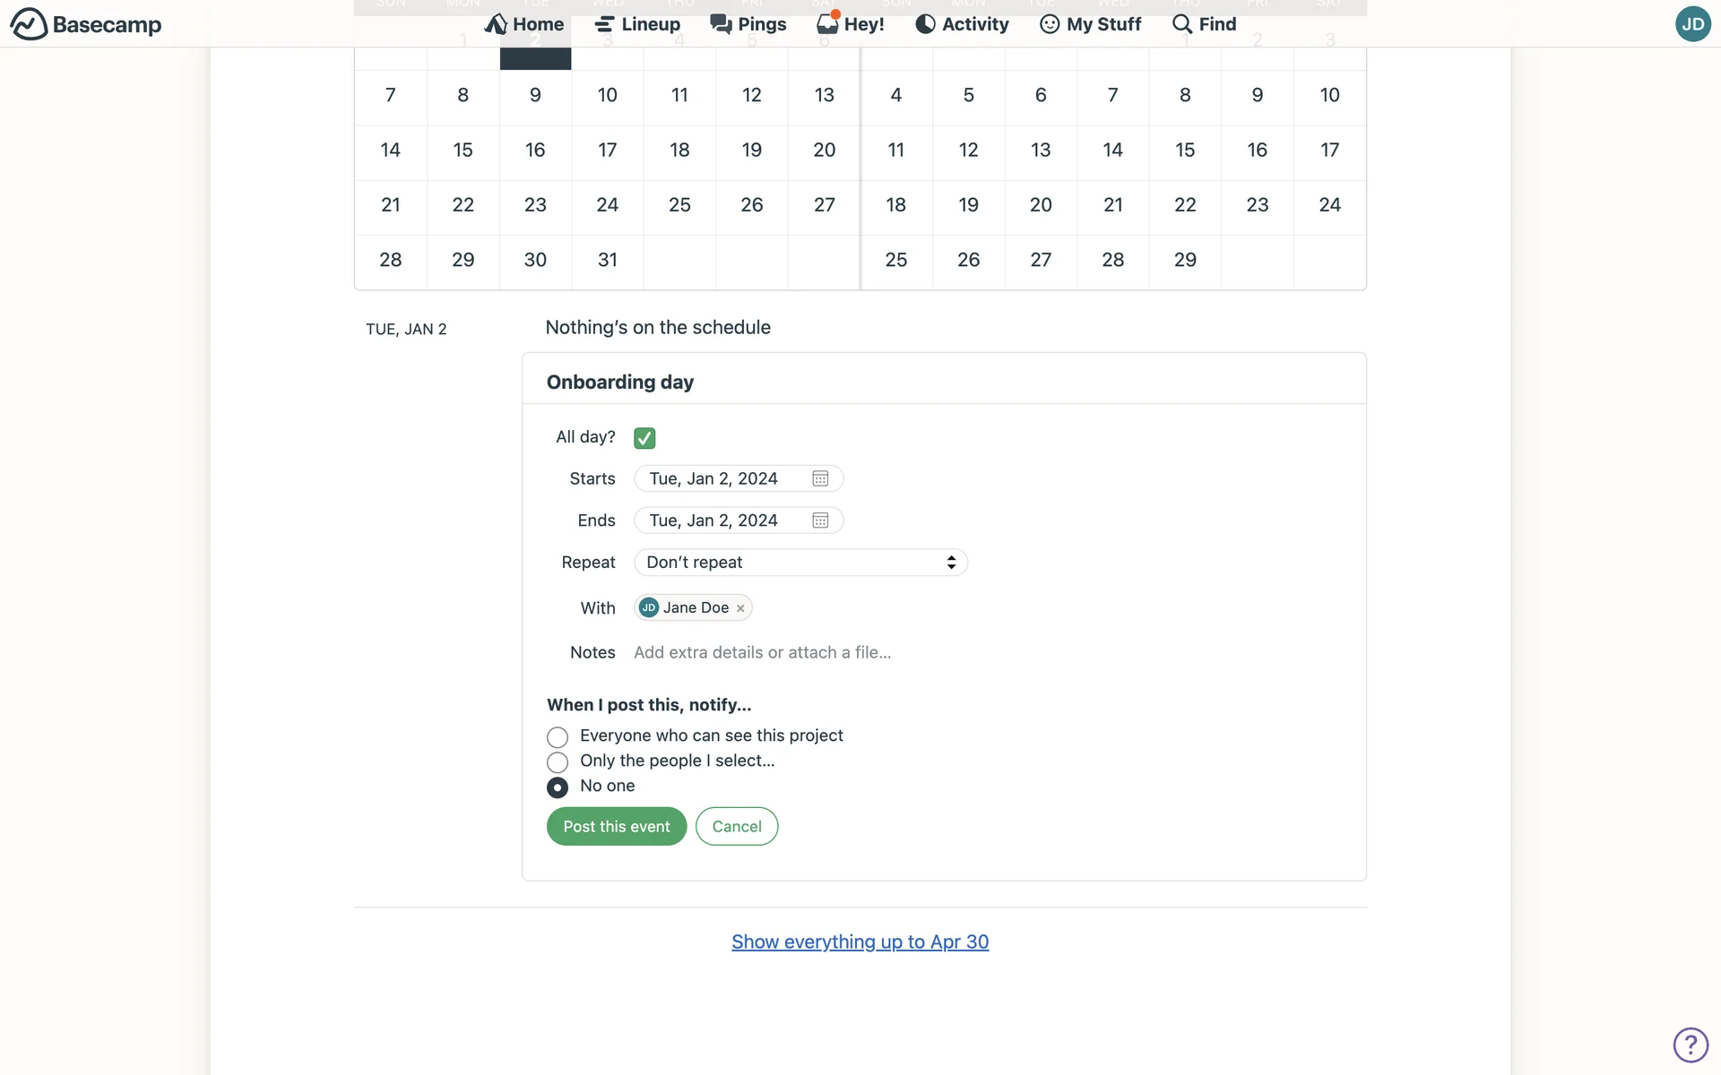The image size is (1721, 1075).
Task: Click the Basecamp logo icon
Action: [x=29, y=24]
